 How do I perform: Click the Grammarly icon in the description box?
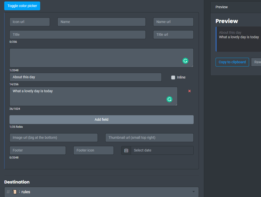pos(185,61)
